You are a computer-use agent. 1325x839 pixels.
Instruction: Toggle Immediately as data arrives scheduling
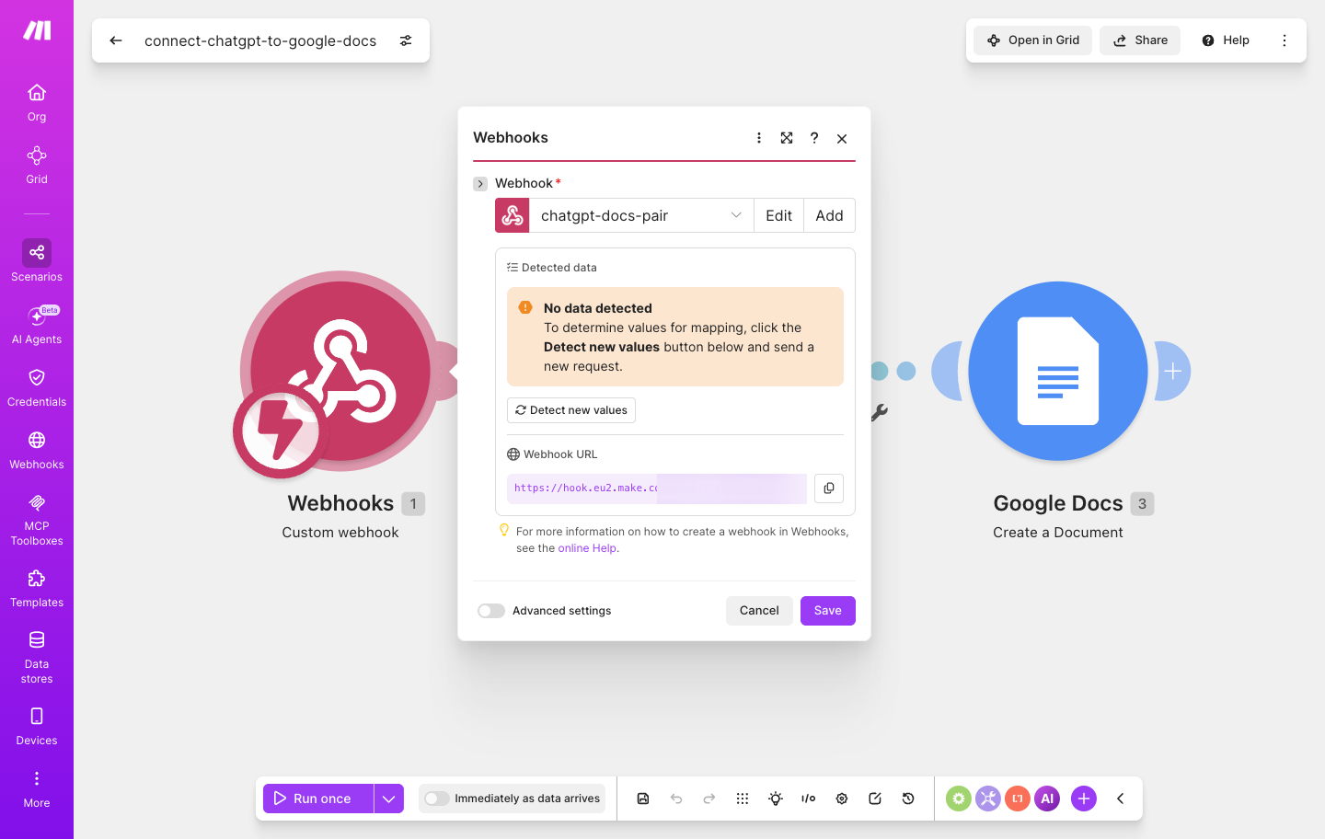coord(437,799)
